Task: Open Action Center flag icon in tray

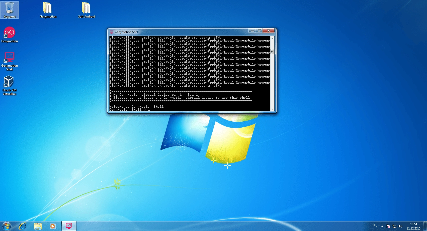Action: tap(388, 226)
